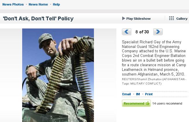Click the '14 users recommend' text
Viewport: 189px width, 122px height.
click(x=167, y=103)
